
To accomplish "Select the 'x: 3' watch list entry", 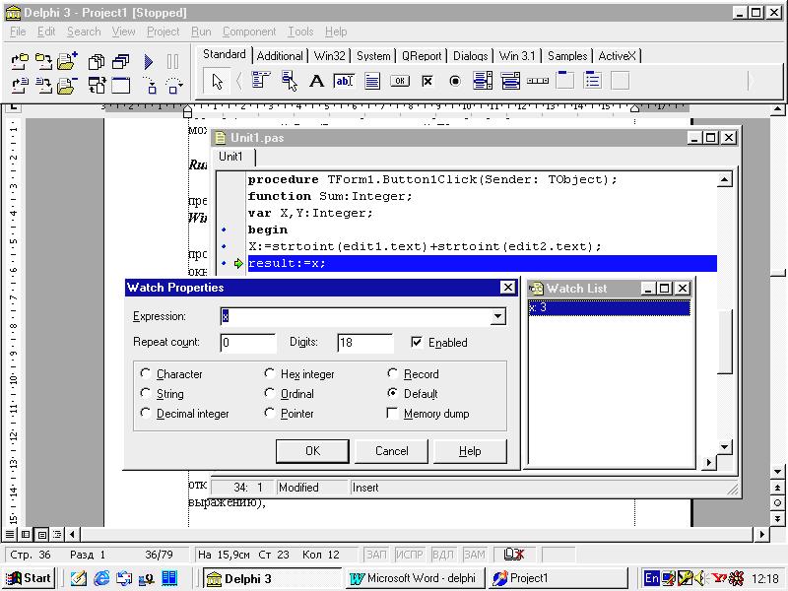I will pyautogui.click(x=609, y=307).
